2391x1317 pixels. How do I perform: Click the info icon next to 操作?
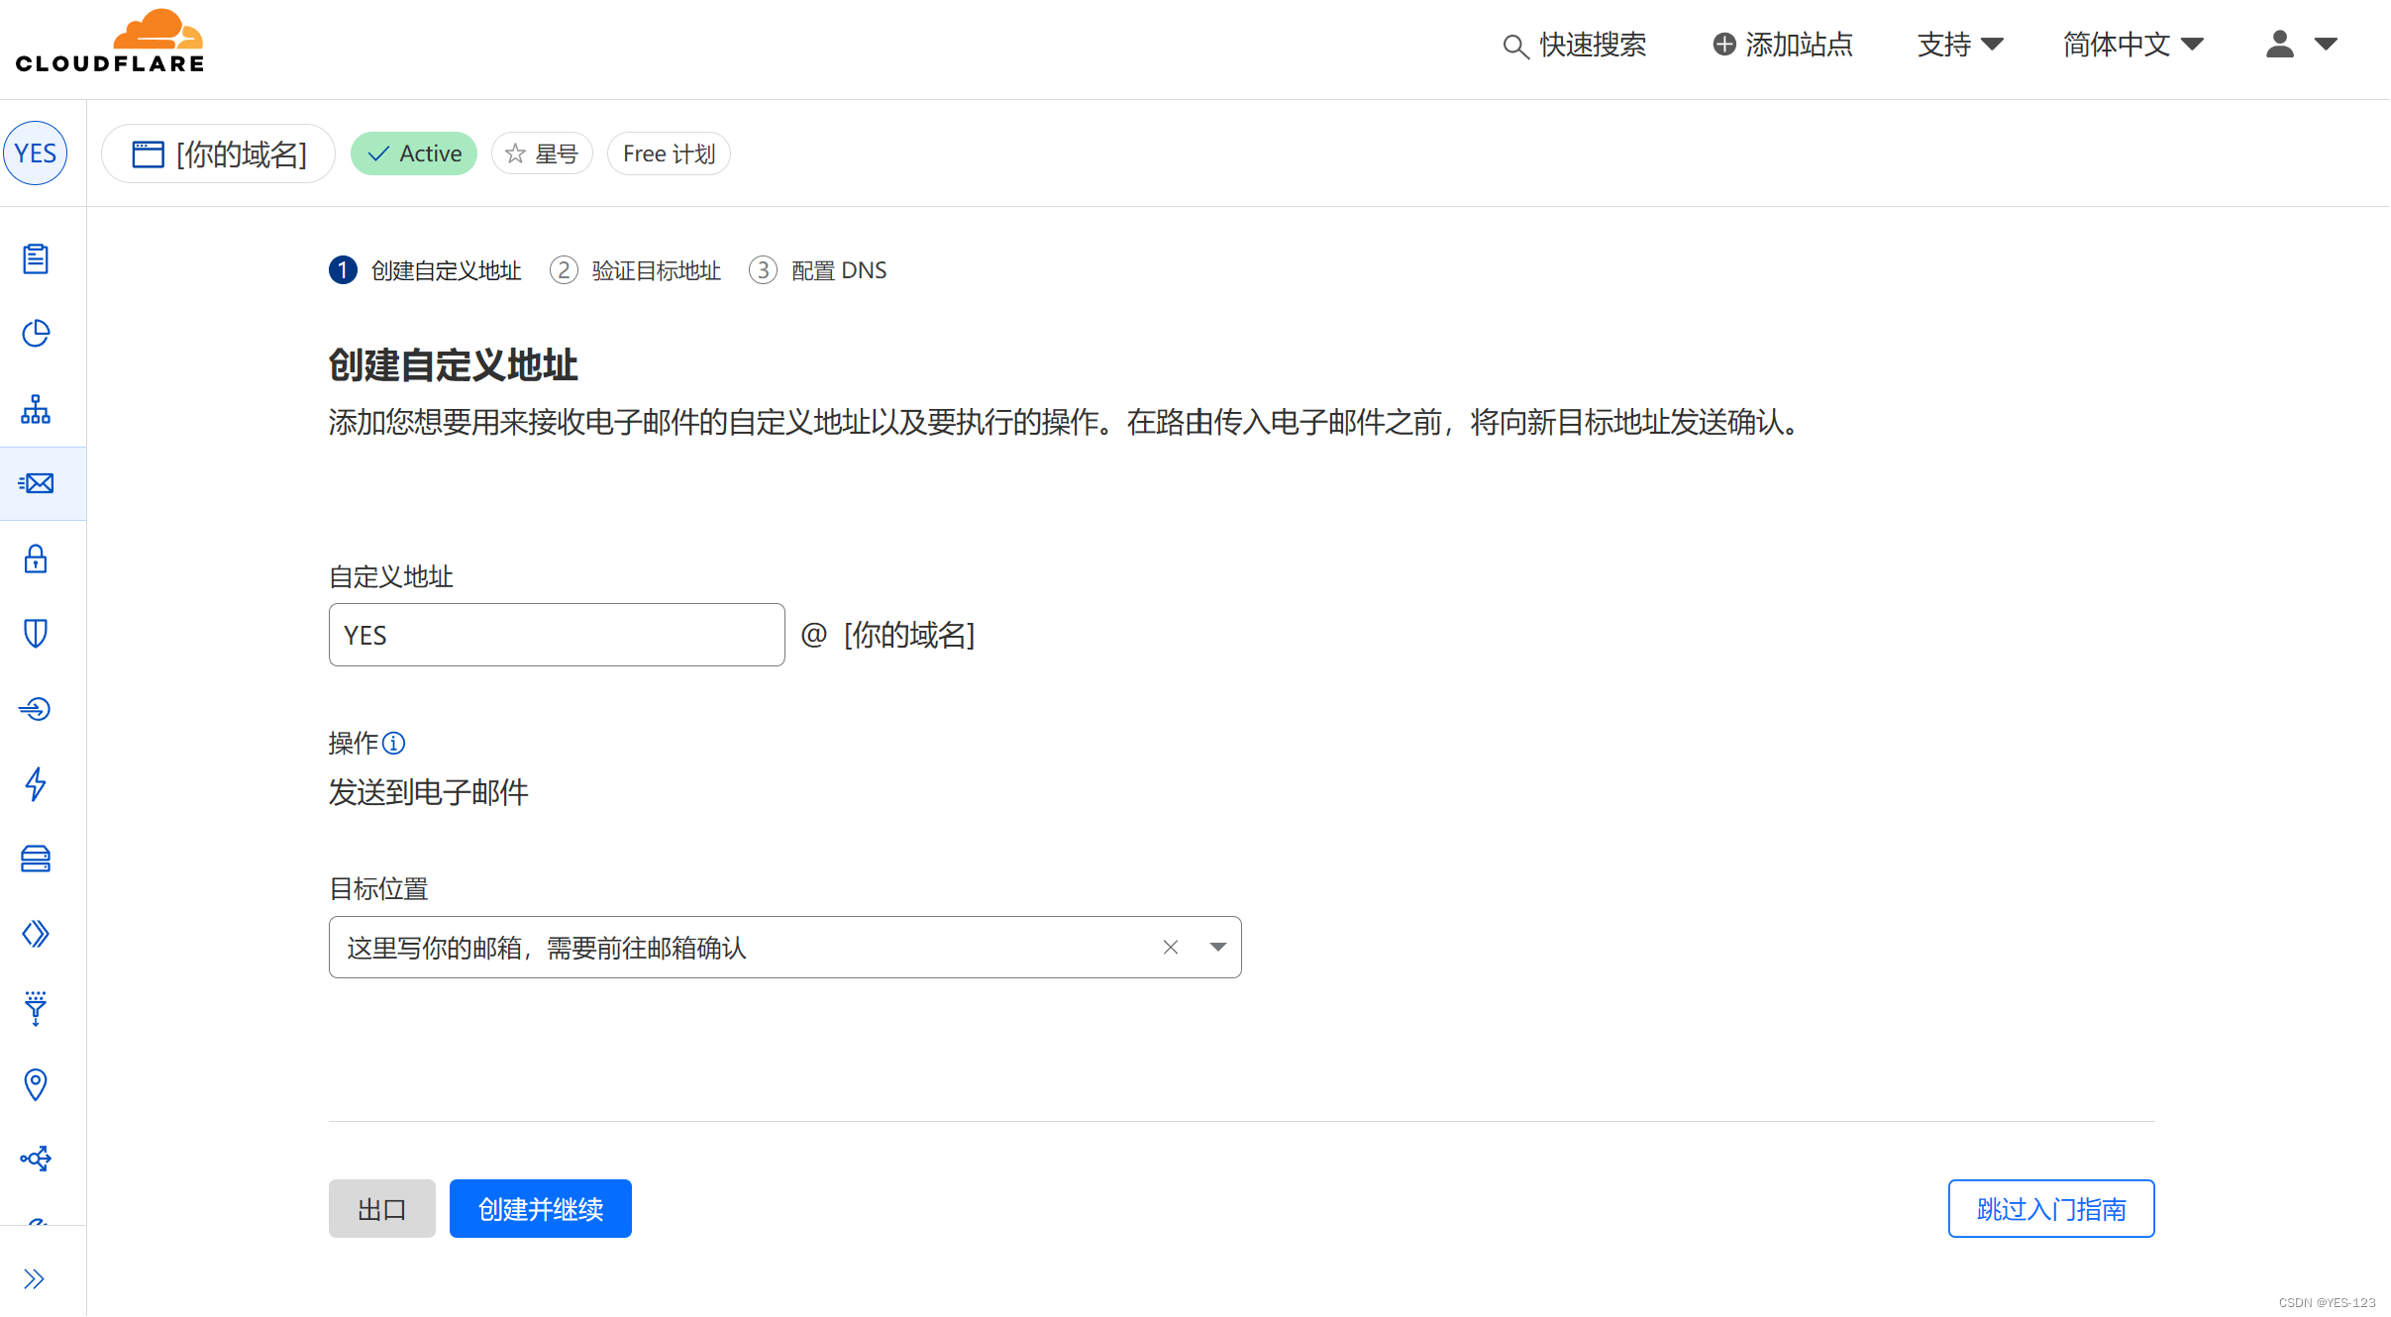pyautogui.click(x=394, y=743)
